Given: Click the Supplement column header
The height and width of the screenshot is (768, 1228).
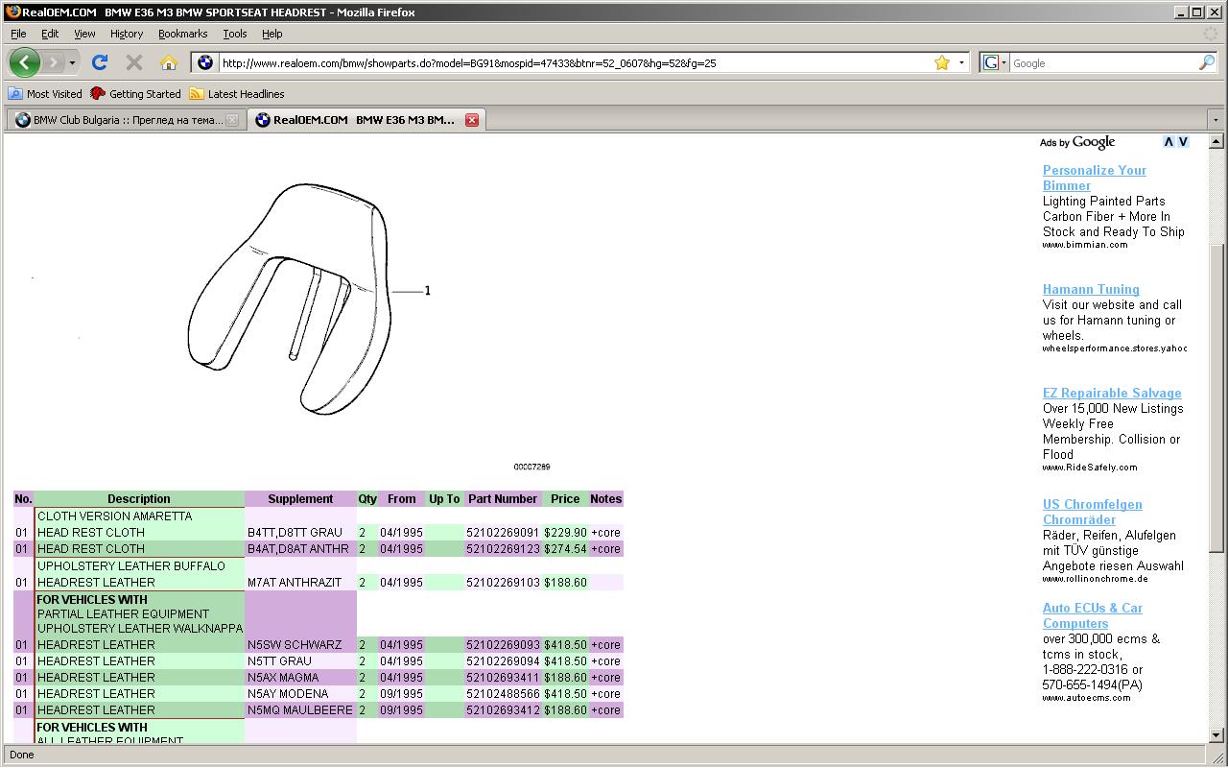Looking at the screenshot, I should tap(300, 499).
